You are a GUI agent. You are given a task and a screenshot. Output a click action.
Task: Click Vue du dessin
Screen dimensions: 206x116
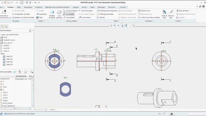[x=85, y=17]
